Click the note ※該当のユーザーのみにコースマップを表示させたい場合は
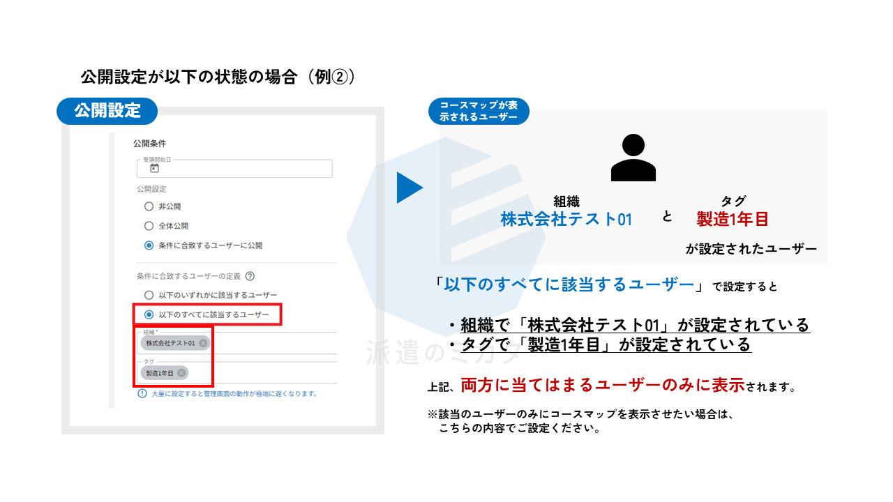Viewport: 893px width, 502px height. (x=581, y=414)
